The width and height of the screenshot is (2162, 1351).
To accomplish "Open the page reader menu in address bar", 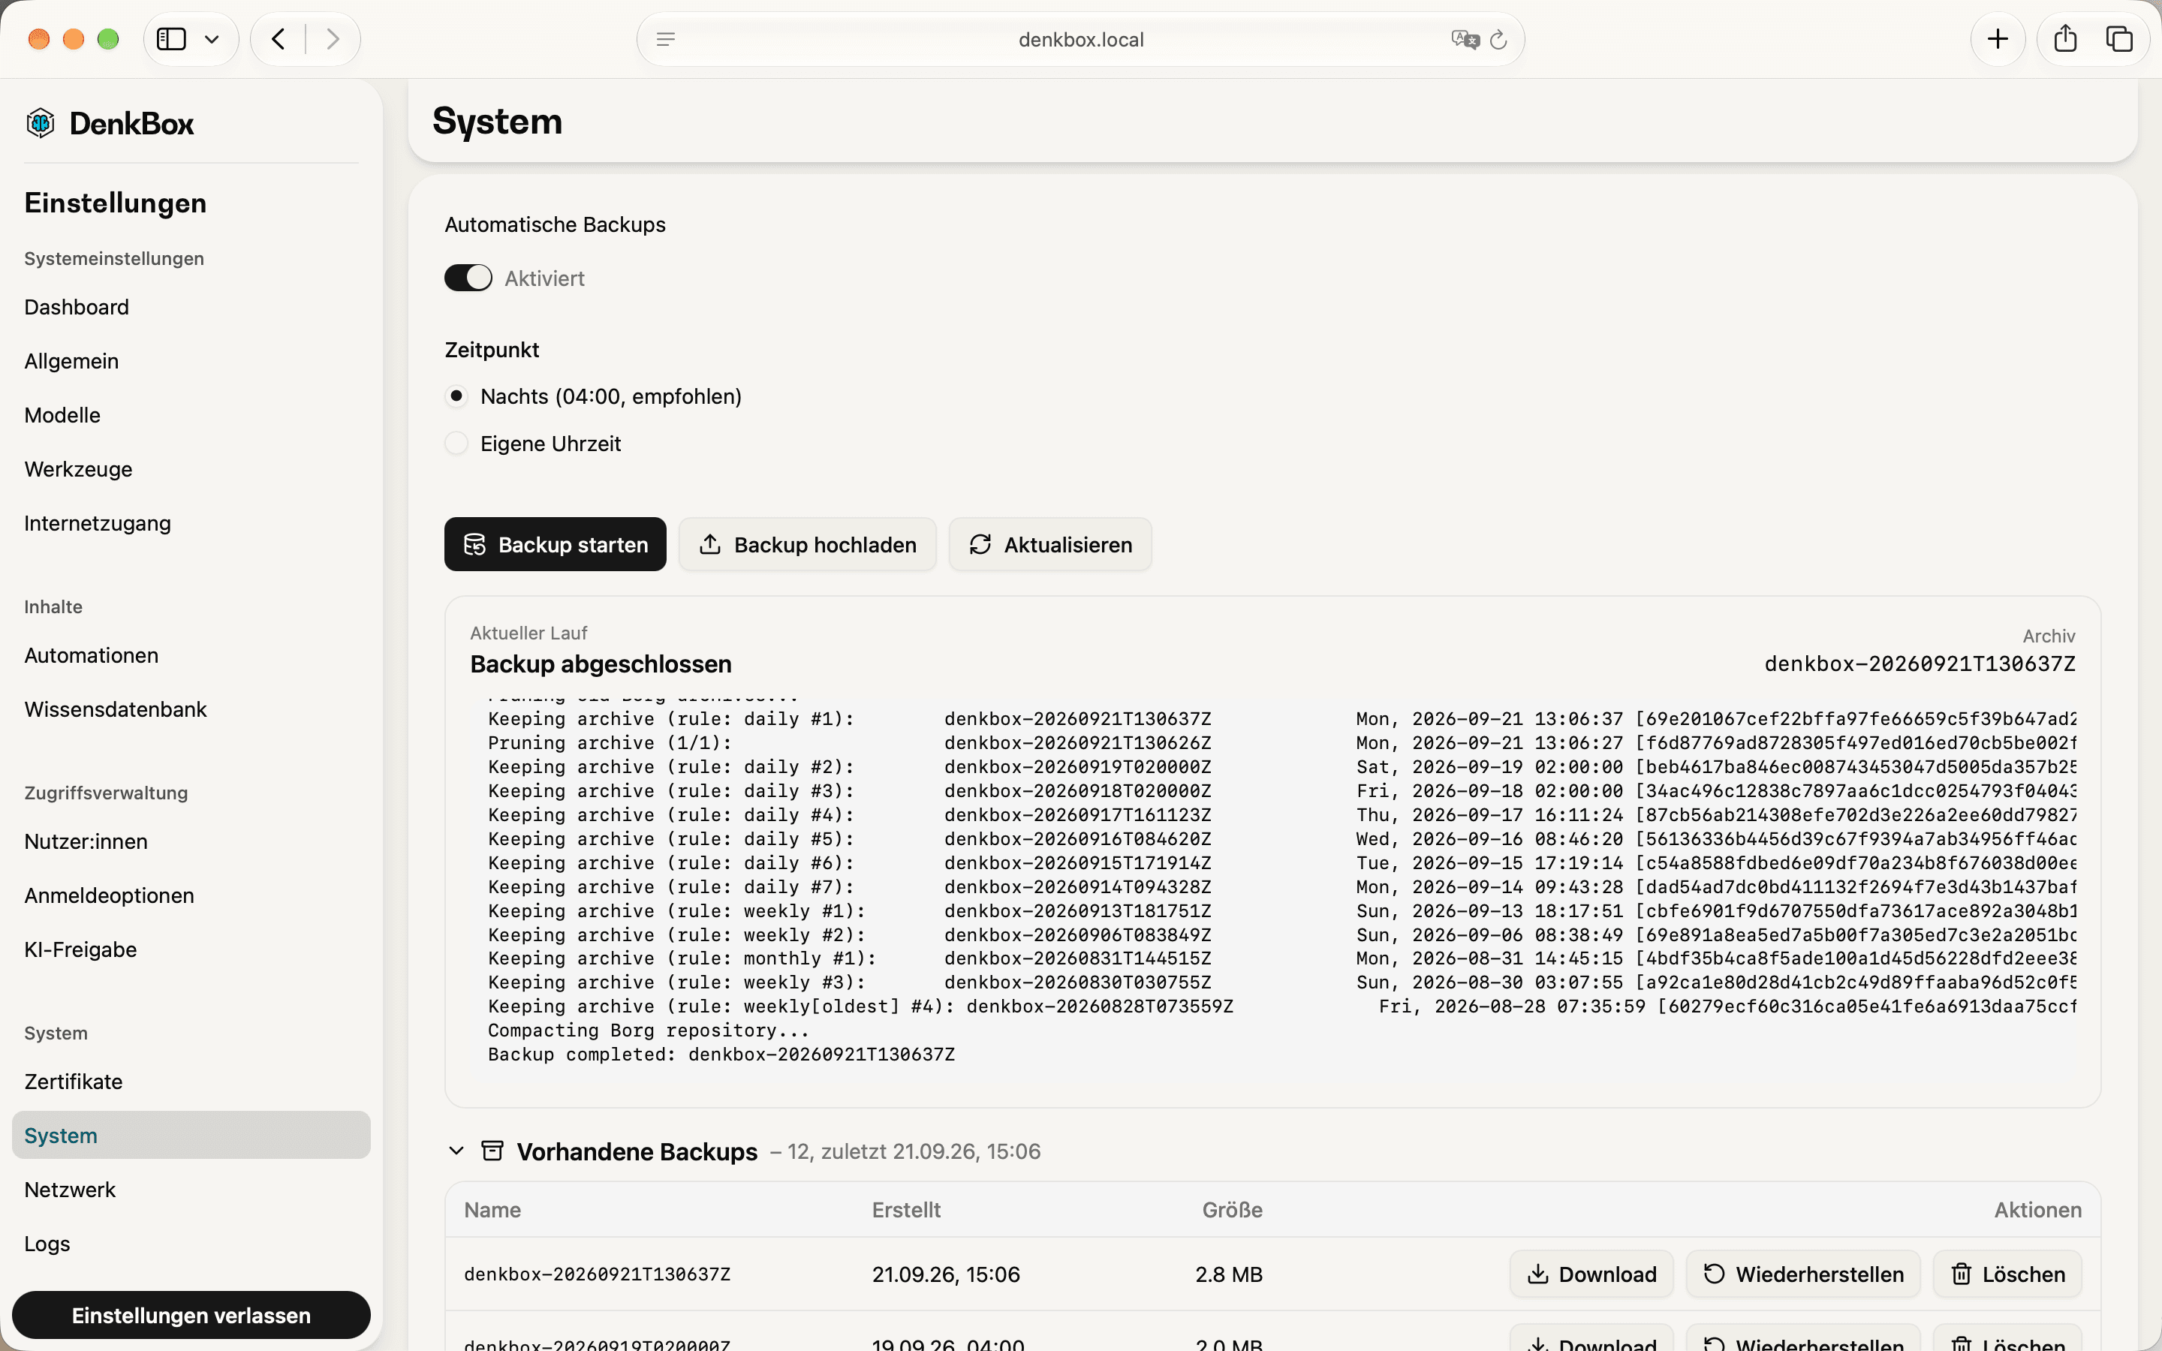I will [x=666, y=39].
